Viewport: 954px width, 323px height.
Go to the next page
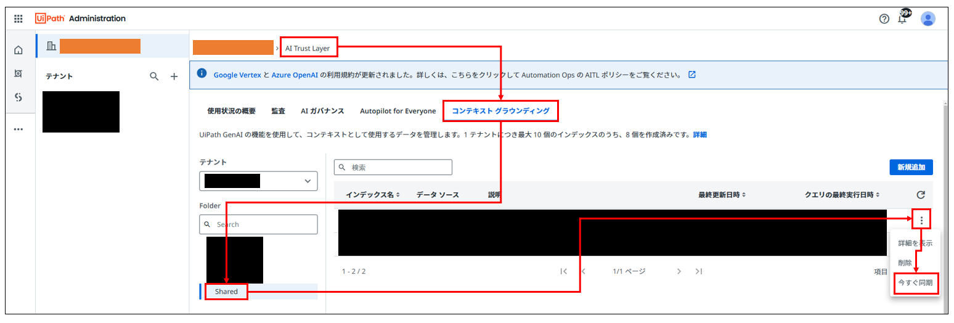[679, 271]
